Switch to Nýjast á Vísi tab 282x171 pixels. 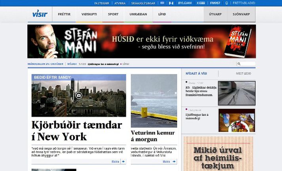click(x=196, y=74)
